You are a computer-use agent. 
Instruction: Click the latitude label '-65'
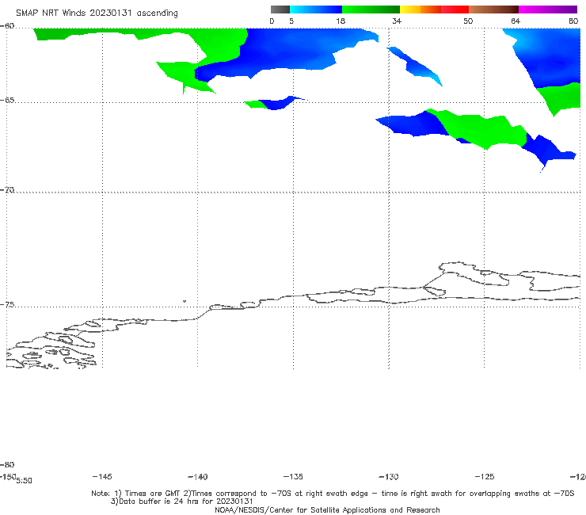point(7,100)
